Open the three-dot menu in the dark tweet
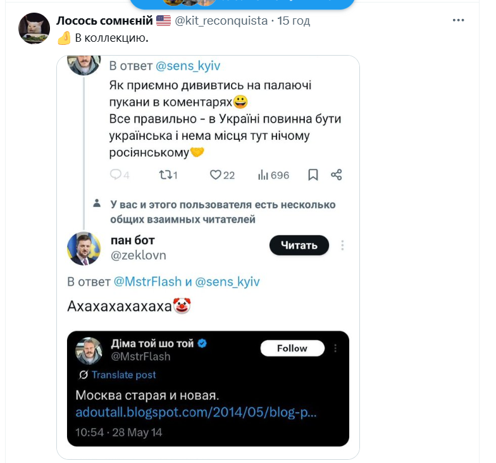Image resolution: width=496 pixels, height=463 pixels. (335, 348)
